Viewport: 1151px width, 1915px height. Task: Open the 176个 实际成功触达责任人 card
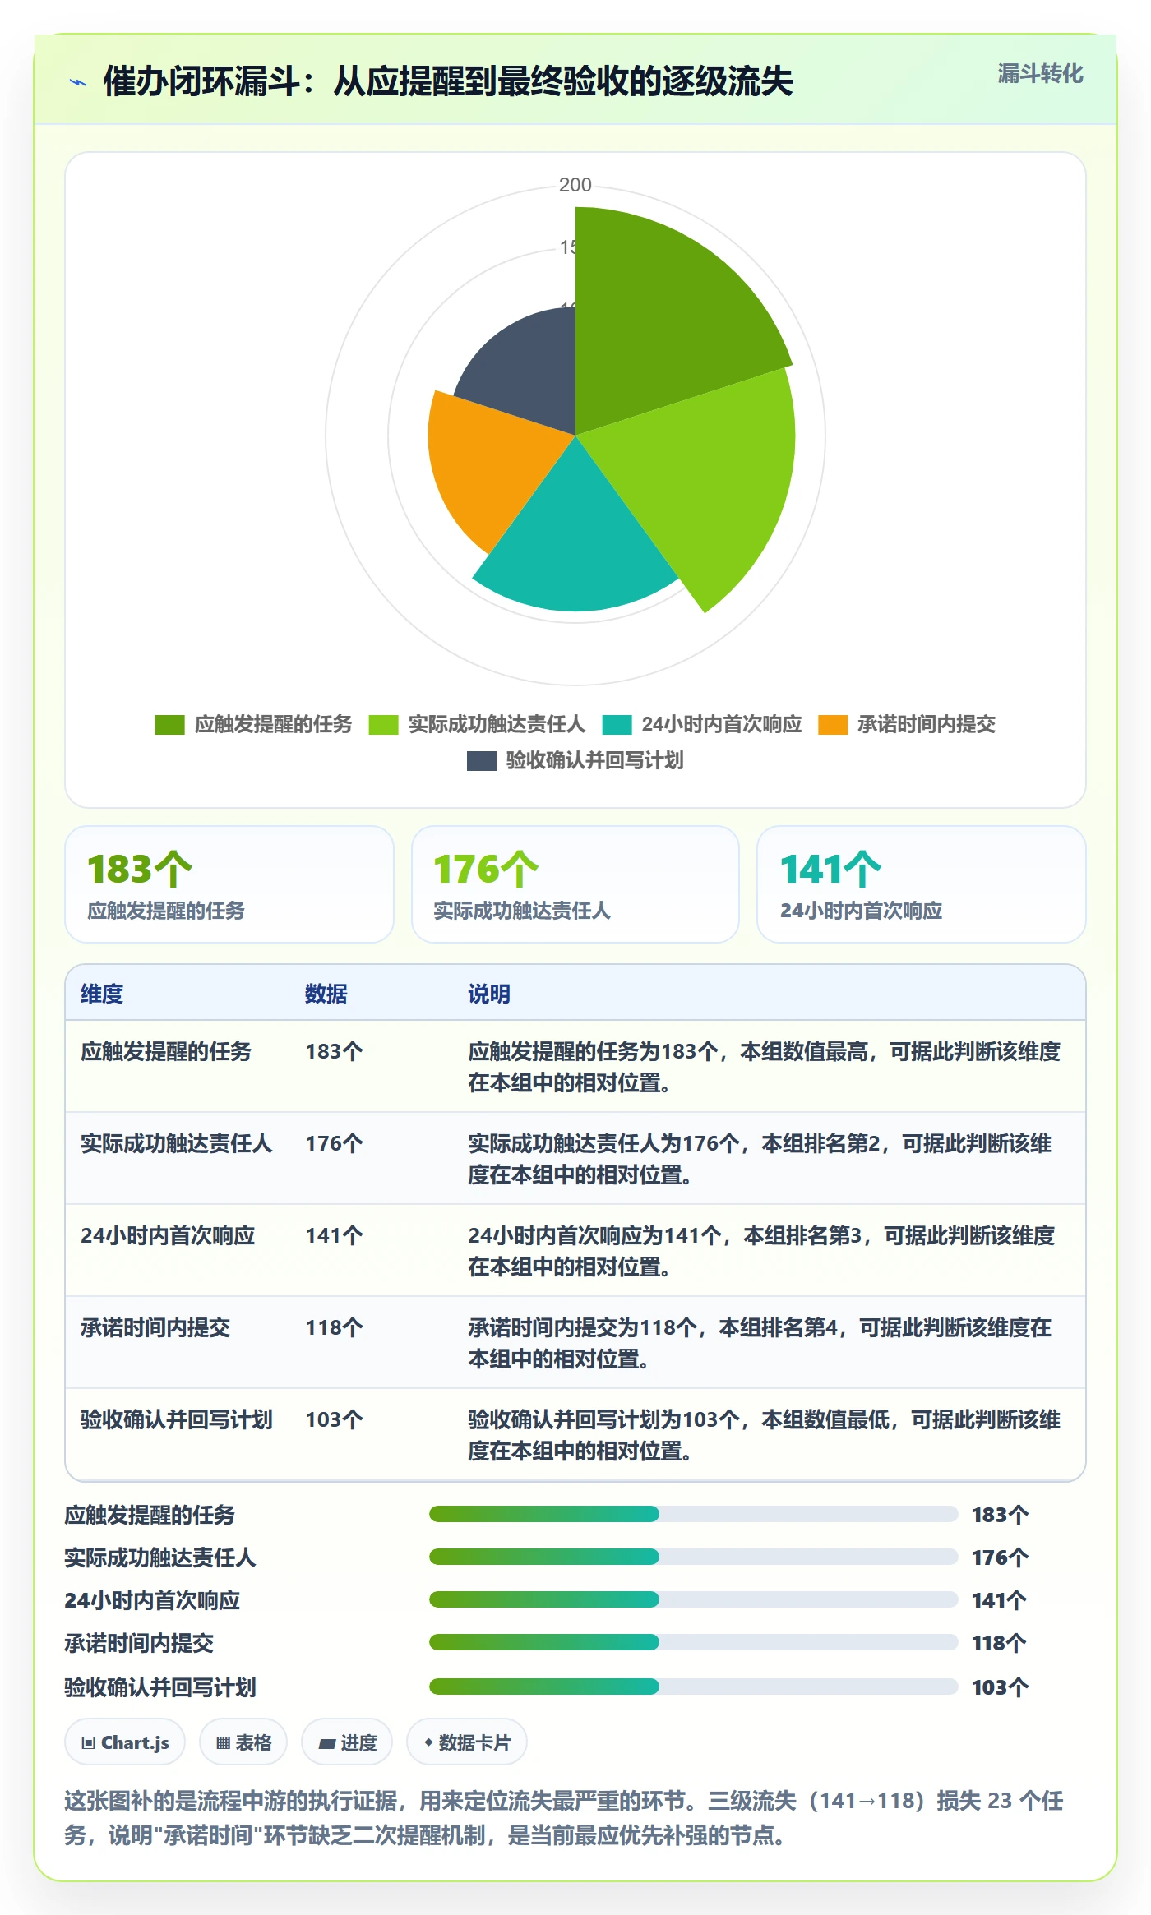pos(575,884)
